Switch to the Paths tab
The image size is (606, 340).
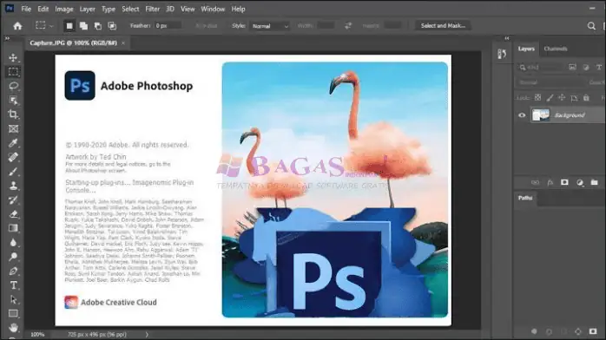(x=525, y=198)
